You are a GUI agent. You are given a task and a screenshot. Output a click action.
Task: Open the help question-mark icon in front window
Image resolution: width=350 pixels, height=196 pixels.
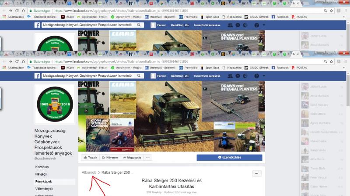[x=257, y=76]
